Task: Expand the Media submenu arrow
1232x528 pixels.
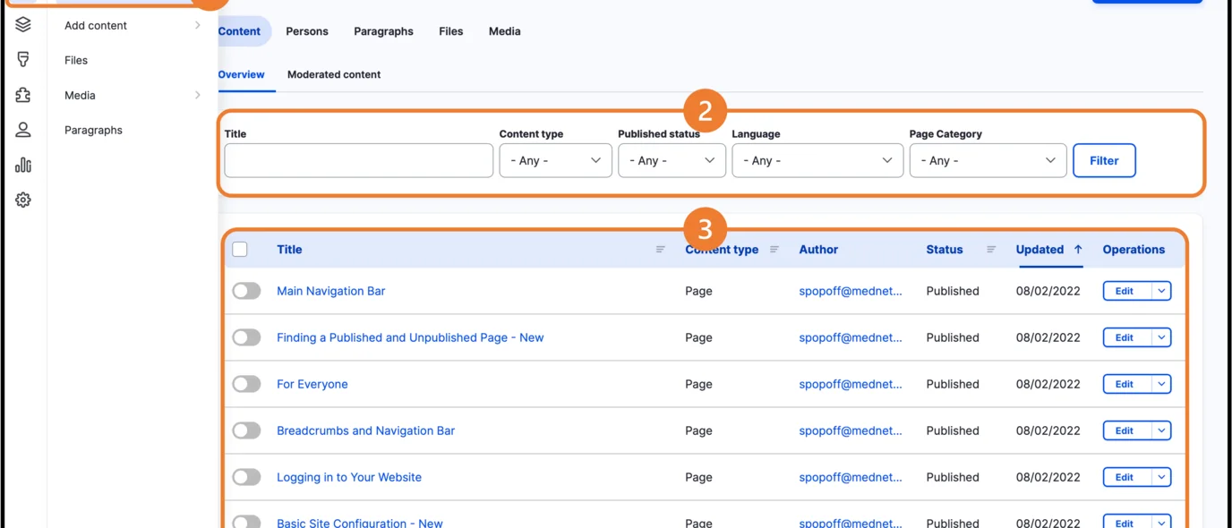Action: click(x=198, y=95)
